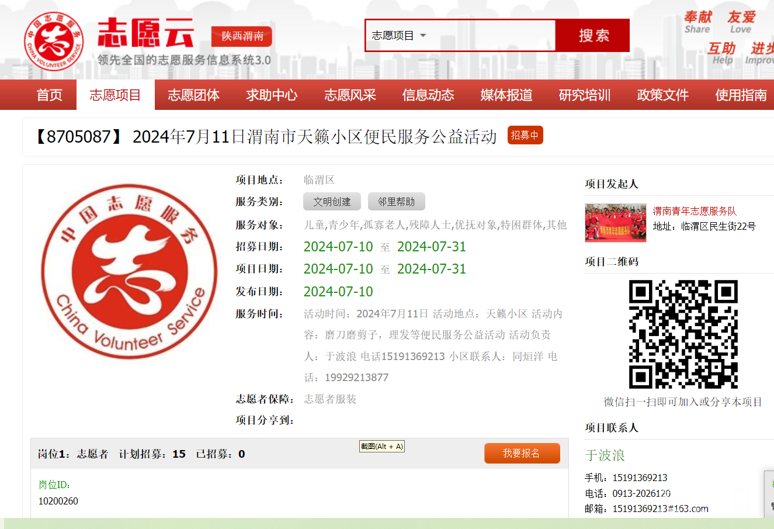This screenshot has width=774, height=529.
Task: Click the 志愿云 circular logo in header
Action: [54, 41]
